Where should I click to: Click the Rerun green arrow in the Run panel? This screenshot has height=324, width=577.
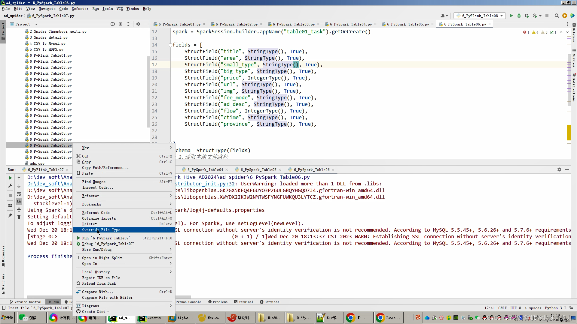[x=10, y=178]
